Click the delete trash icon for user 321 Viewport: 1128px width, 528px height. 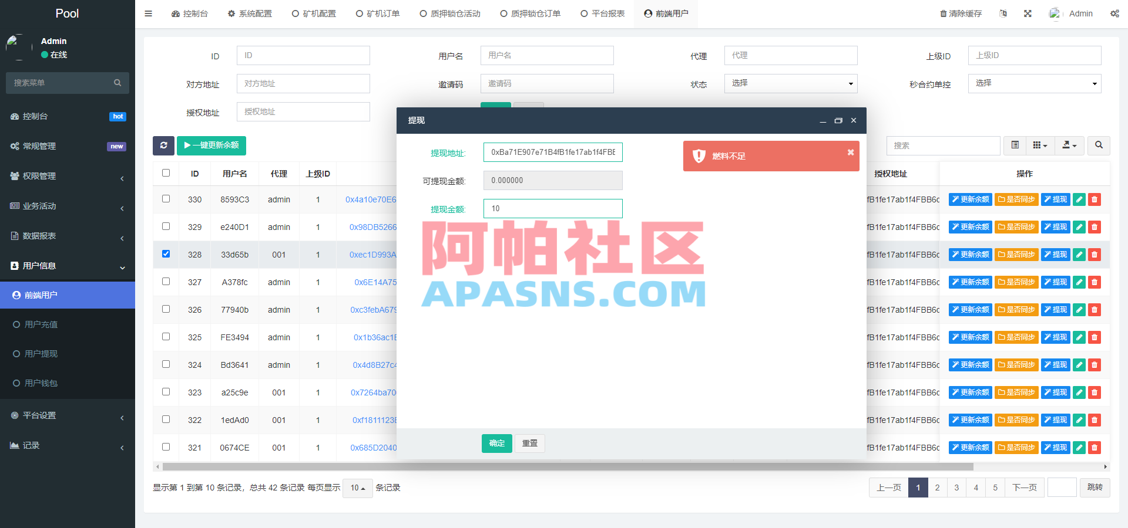point(1094,448)
